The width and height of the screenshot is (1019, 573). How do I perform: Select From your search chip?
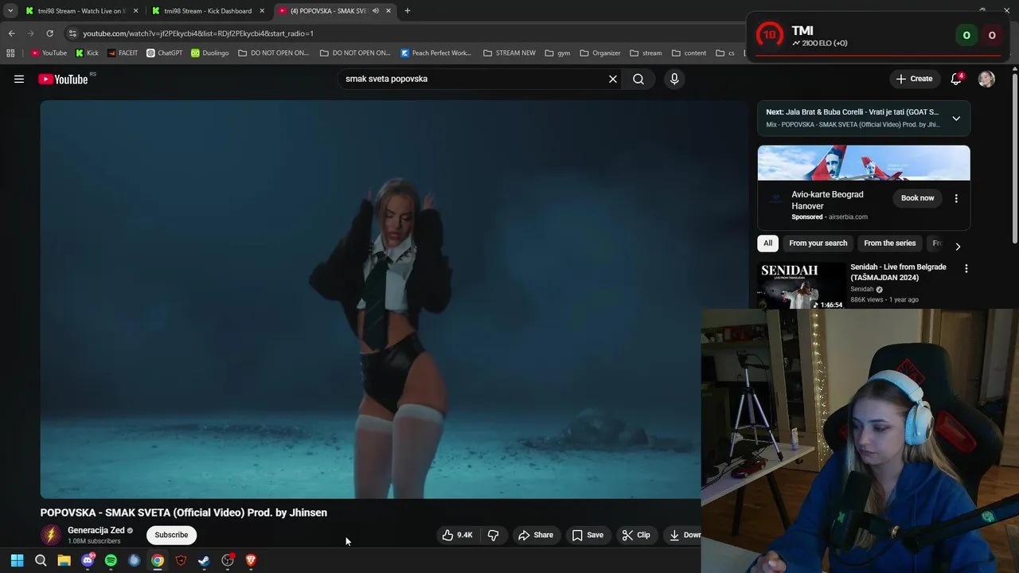coord(818,244)
